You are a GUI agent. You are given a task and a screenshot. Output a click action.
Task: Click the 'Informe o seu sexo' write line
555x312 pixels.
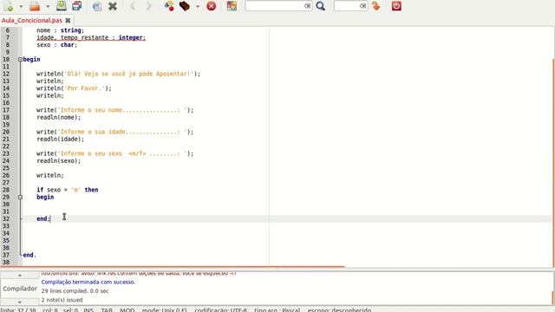pyautogui.click(x=115, y=154)
